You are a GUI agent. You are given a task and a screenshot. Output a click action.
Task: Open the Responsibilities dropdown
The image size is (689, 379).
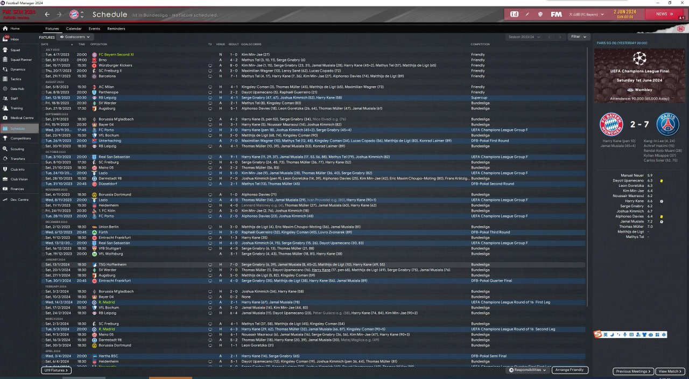tap(528, 370)
